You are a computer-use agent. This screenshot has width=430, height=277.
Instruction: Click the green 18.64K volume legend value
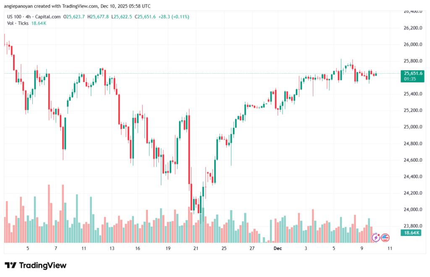[39, 23]
